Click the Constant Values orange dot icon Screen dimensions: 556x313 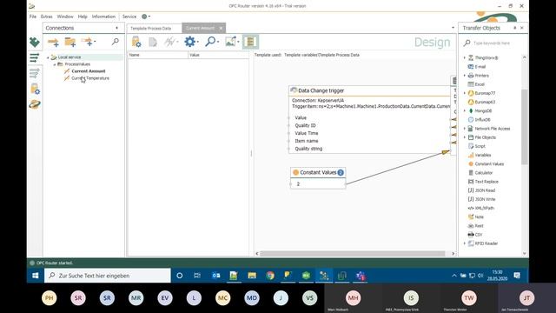point(471,164)
